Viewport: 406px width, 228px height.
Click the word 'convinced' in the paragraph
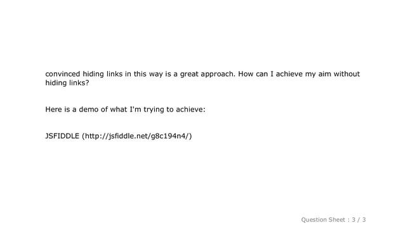tap(63, 74)
